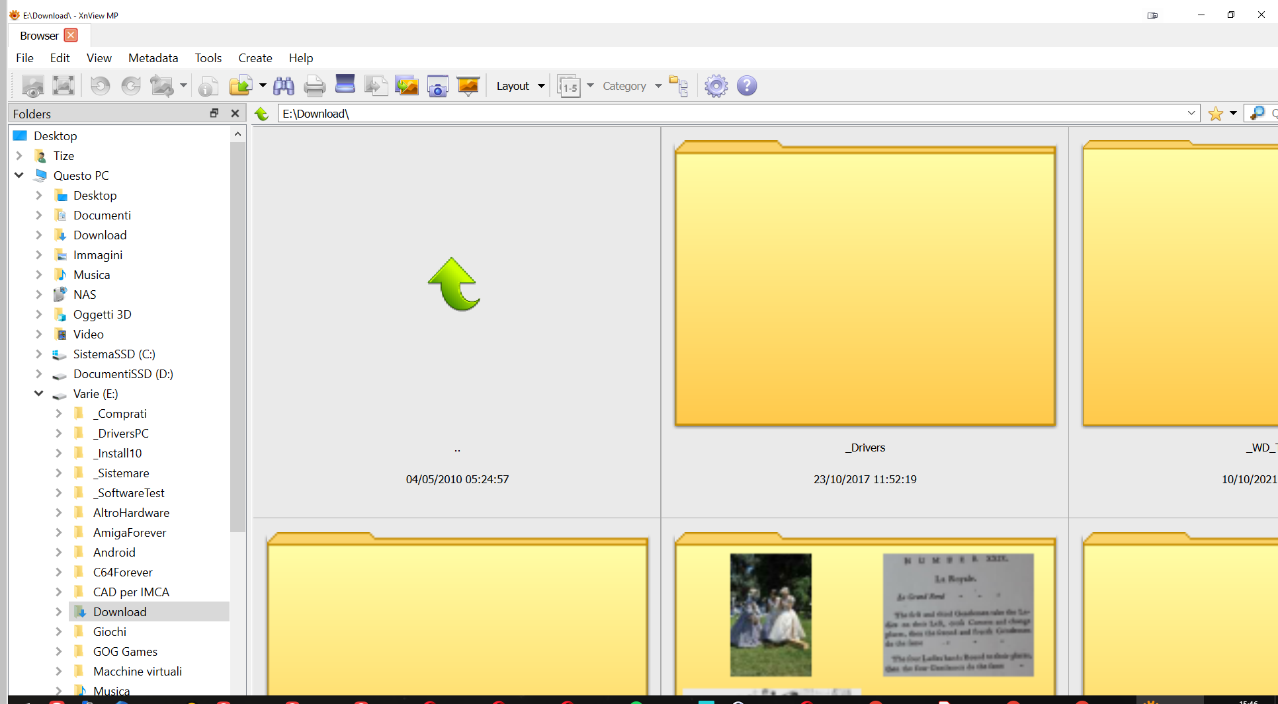The width and height of the screenshot is (1278, 704).
Task: Collapse the Varie (E:) drive tree node
Action: (x=39, y=394)
